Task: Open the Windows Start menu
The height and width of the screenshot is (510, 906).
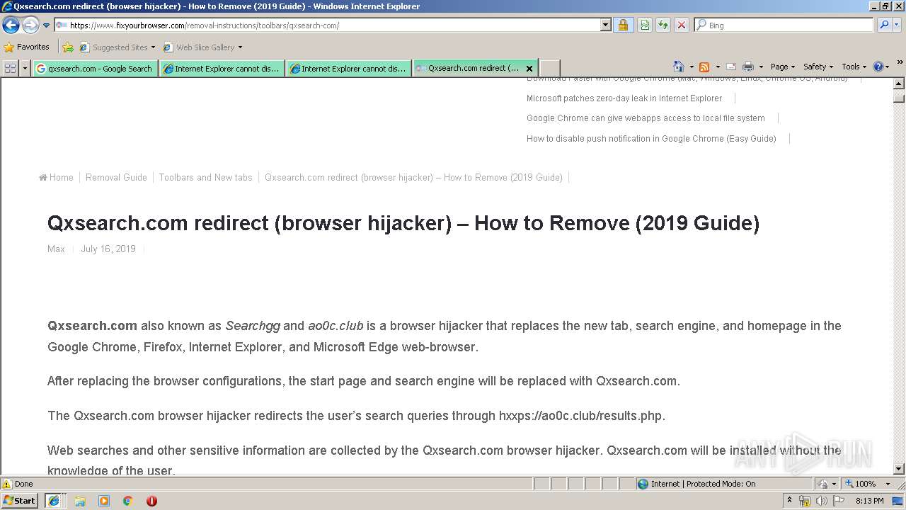Action: [20, 501]
